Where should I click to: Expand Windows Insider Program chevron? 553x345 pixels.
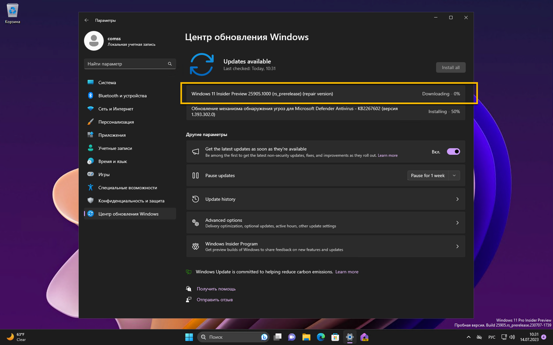coord(457,246)
